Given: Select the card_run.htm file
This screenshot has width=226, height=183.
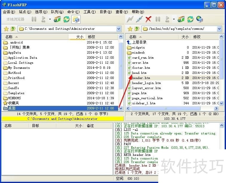Looking at the screenshot, I should [x=173, y=58].
